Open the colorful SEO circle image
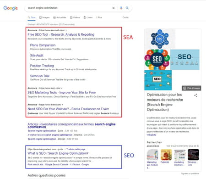 [x=157, y=60]
